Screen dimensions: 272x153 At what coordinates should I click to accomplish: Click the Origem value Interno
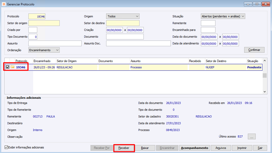click(38, 130)
